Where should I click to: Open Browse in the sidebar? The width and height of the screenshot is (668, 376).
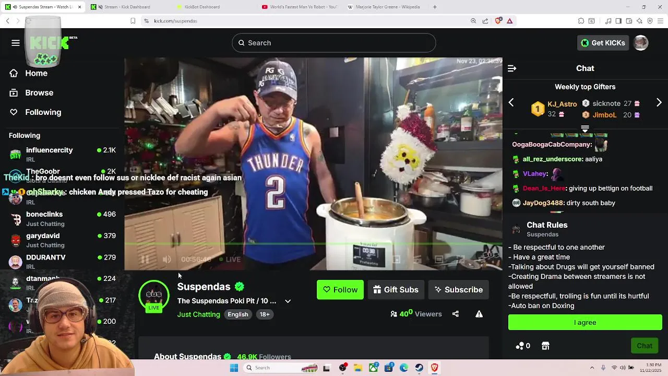click(31, 93)
